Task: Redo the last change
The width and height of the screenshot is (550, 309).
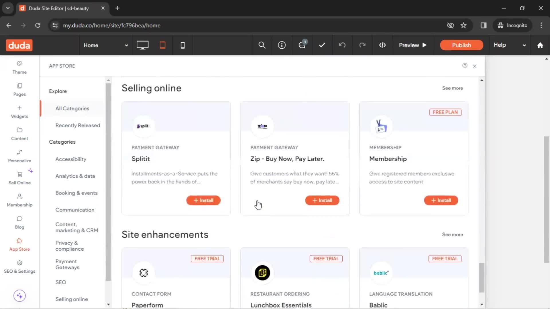Action: (362, 45)
